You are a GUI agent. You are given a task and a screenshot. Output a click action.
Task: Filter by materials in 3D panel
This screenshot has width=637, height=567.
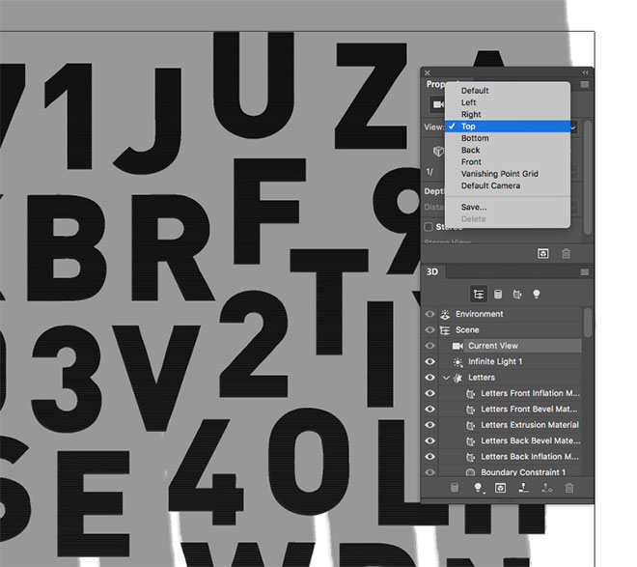(517, 294)
